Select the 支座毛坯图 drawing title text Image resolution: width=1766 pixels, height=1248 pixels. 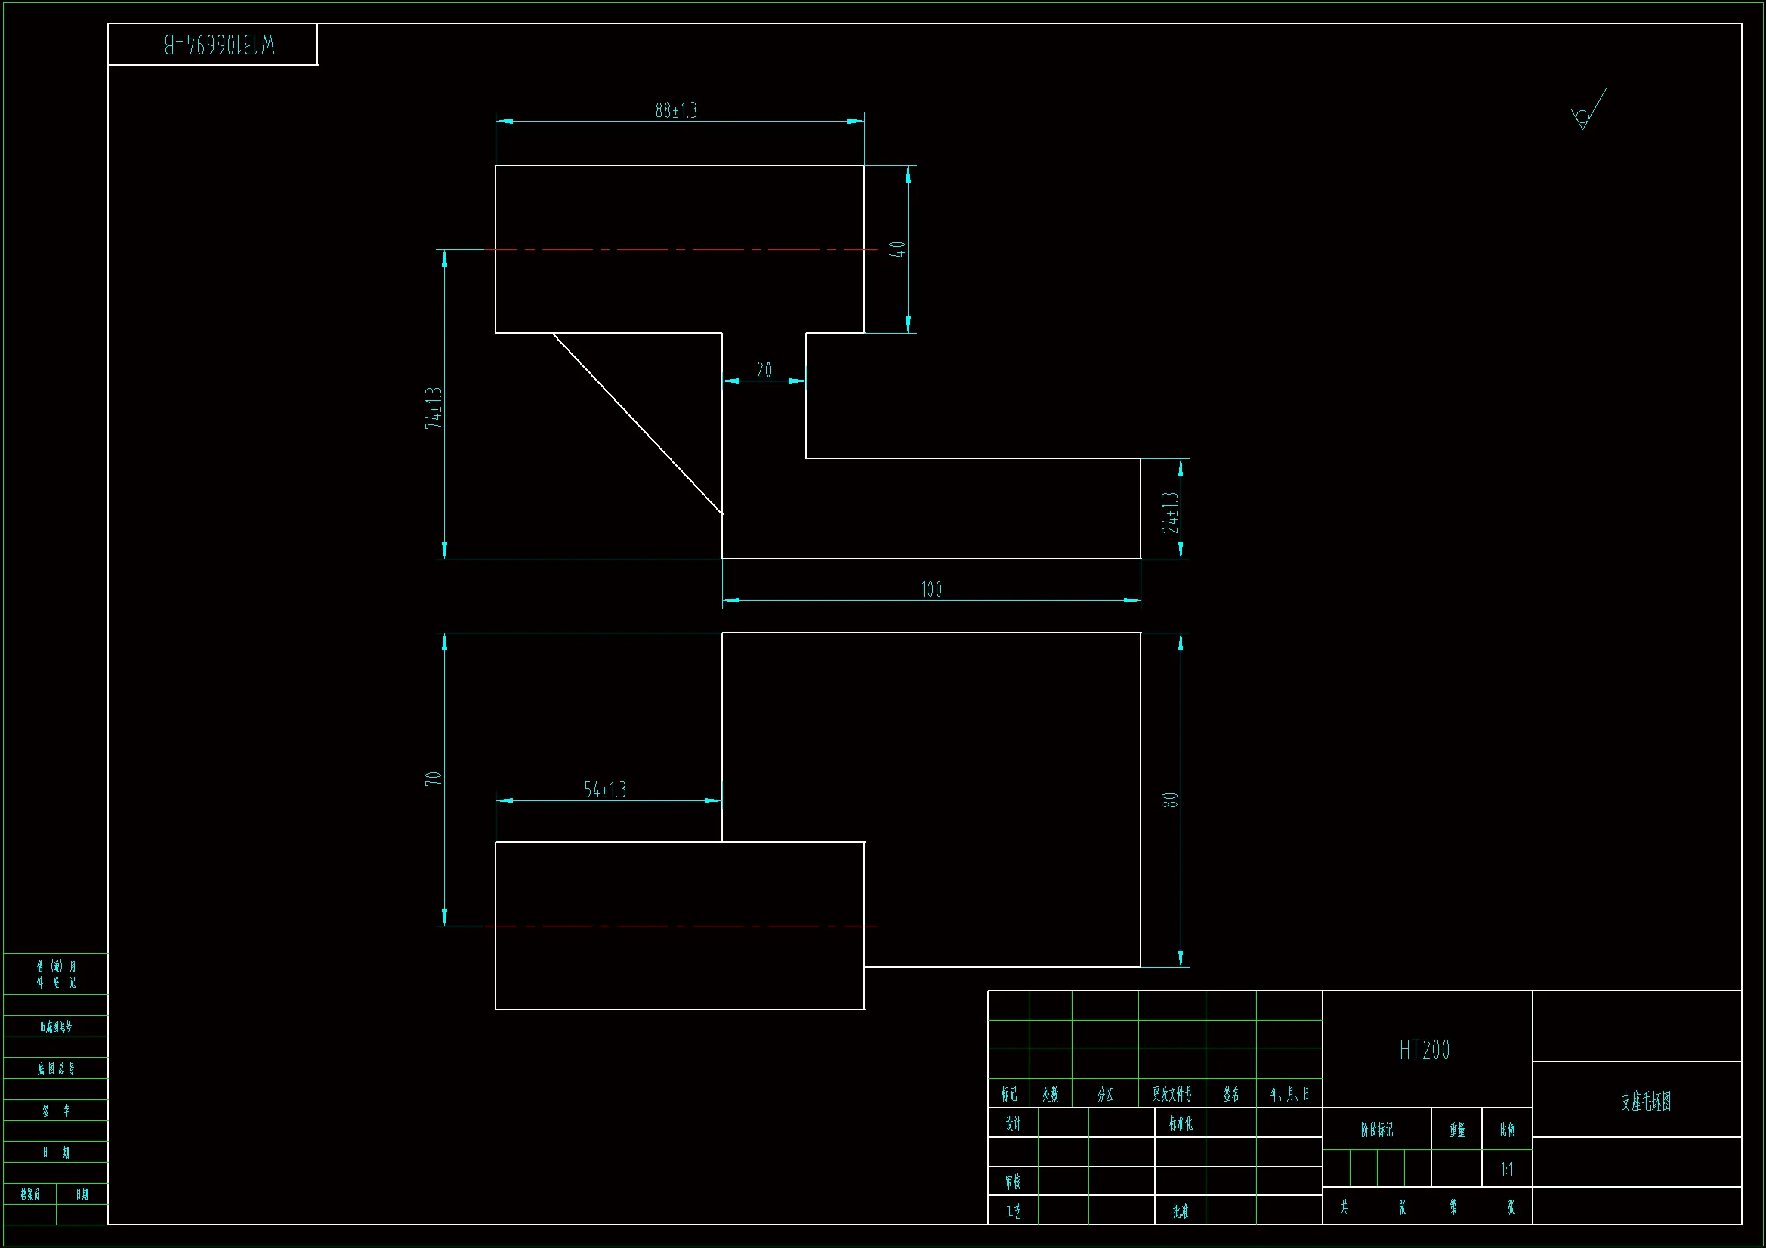tap(1645, 1101)
